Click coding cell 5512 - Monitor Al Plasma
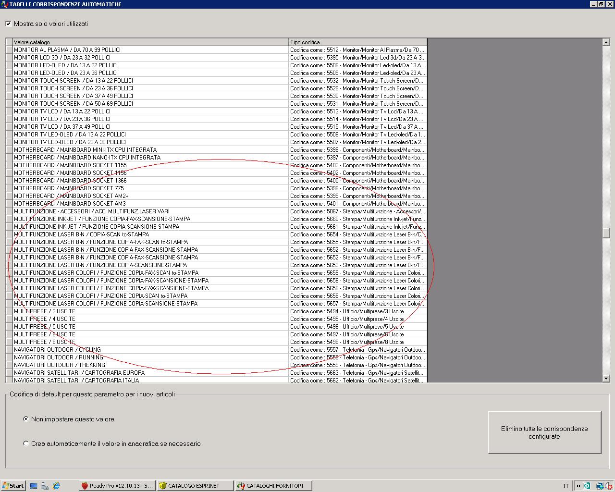The width and height of the screenshot is (615, 492). tap(357, 50)
